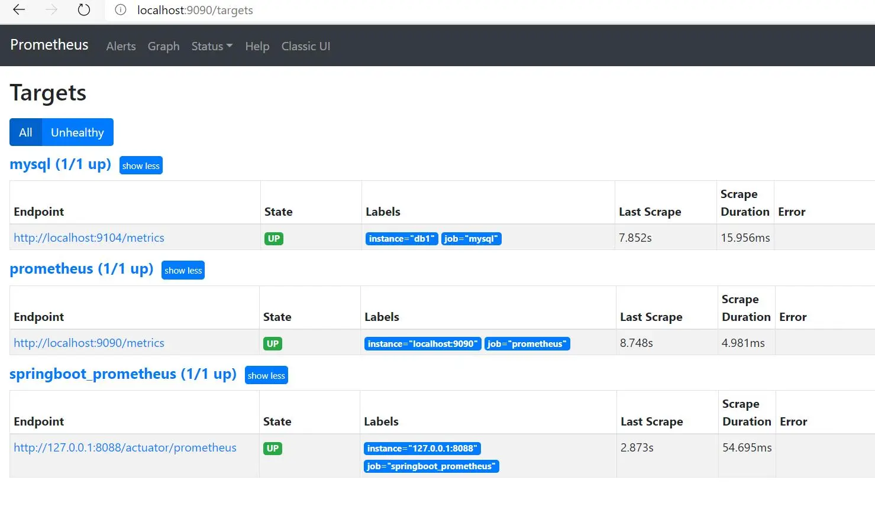
Task: Click the Scrape Duration header in springboot_prometheus table
Action: tap(747, 413)
